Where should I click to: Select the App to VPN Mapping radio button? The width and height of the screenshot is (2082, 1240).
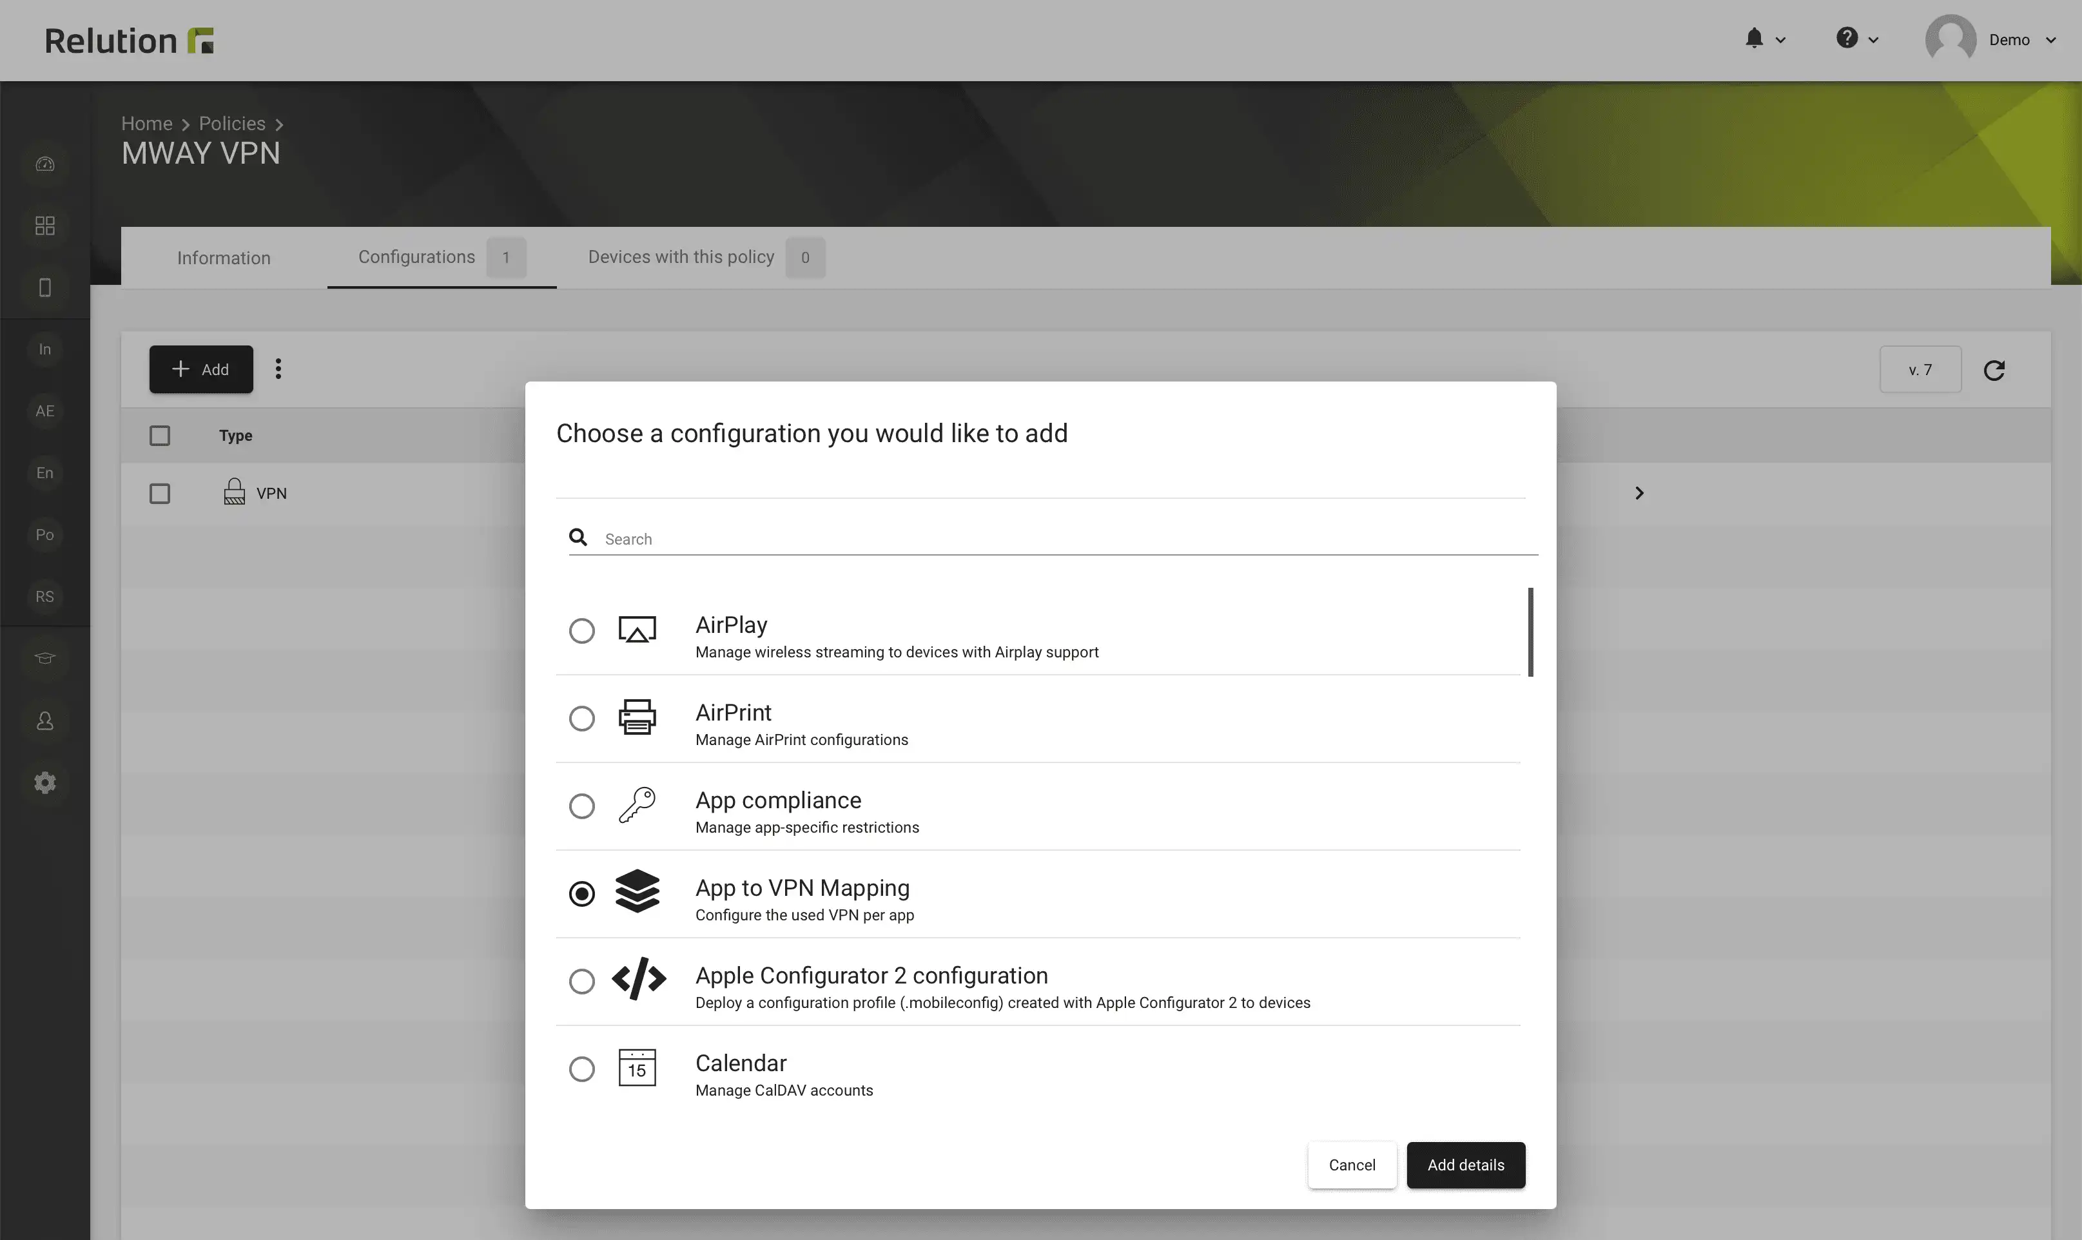(x=582, y=893)
